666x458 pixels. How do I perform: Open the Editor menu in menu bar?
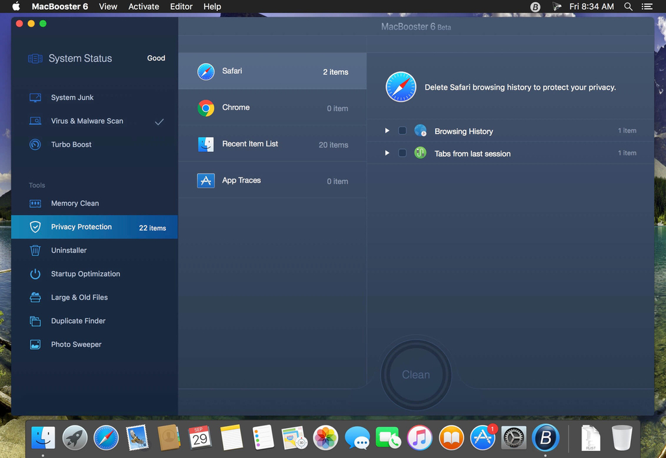181,6
